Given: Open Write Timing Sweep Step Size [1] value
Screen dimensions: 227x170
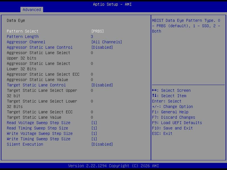Looking at the screenshot, I should (x=94, y=139).
